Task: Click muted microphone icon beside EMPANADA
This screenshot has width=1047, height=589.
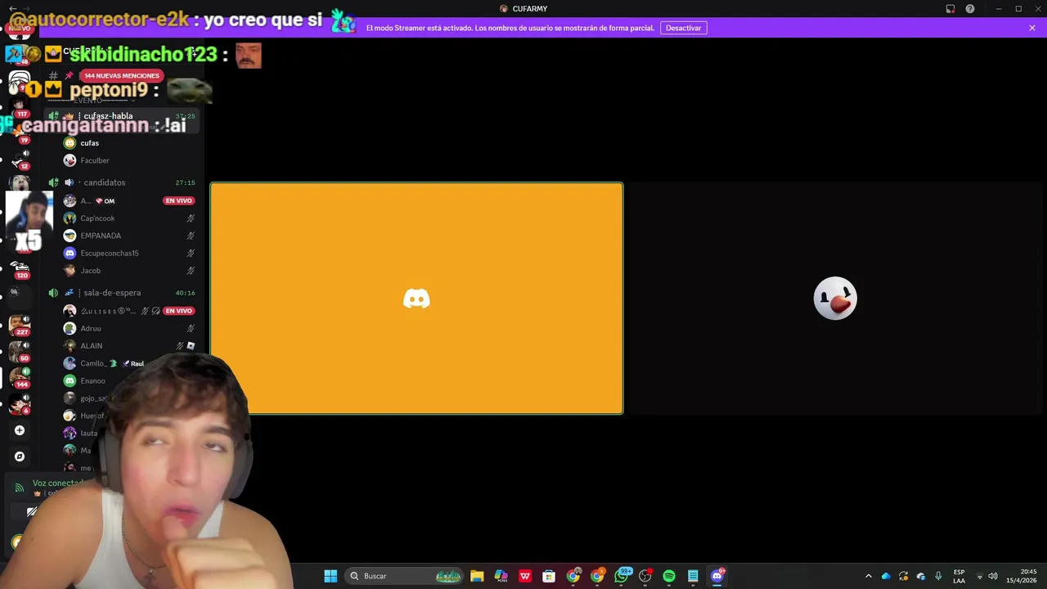Action: (x=191, y=236)
